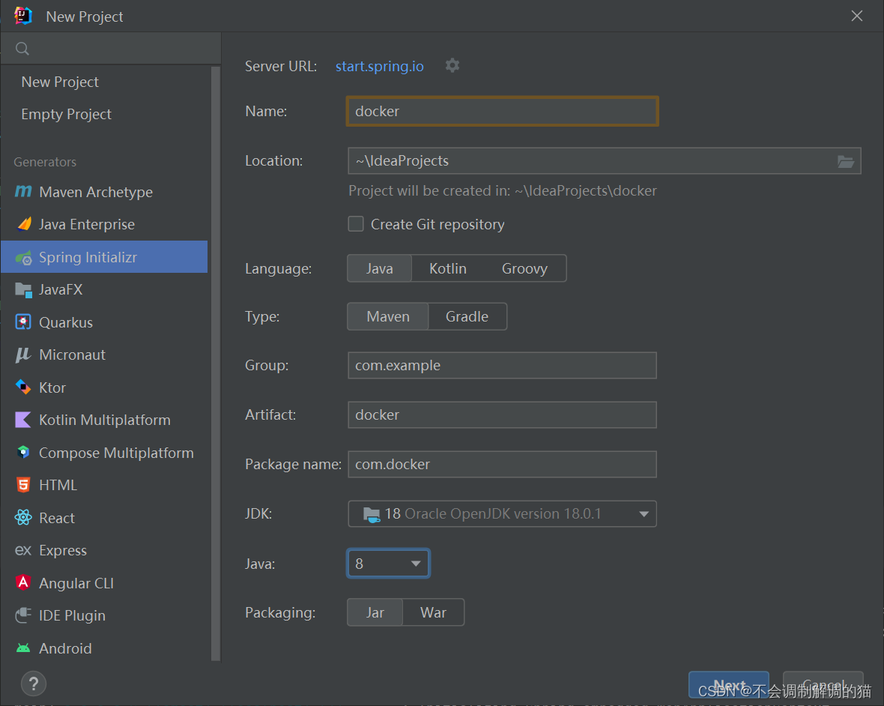Choose Kotlin Multiplatform generator entry
The height and width of the screenshot is (706, 884).
pyautogui.click(x=104, y=420)
